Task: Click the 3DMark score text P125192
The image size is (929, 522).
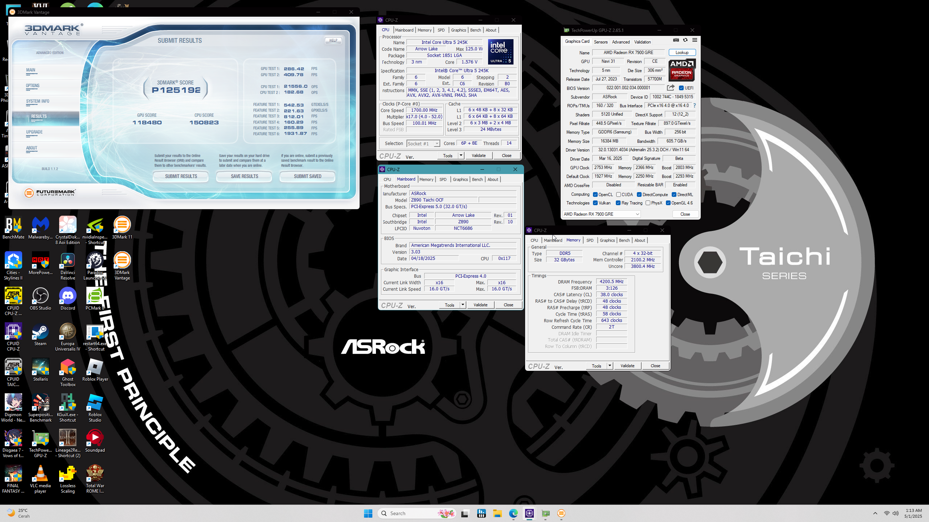Action: click(x=176, y=90)
